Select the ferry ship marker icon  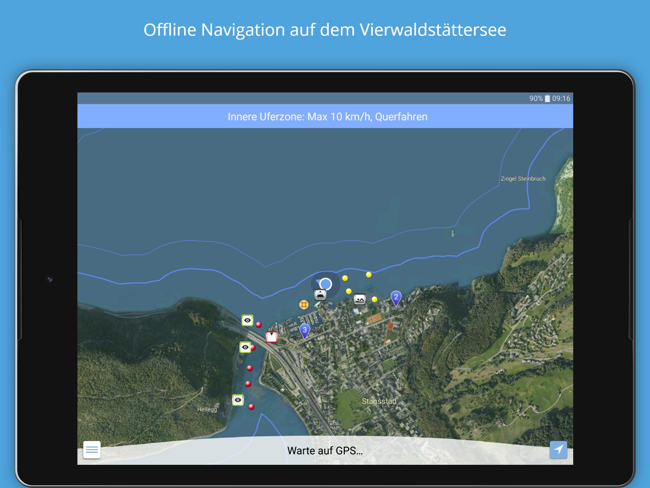pyautogui.click(x=320, y=295)
